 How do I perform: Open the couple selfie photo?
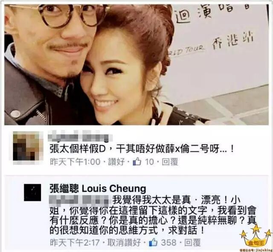pyautogui.click(x=136, y=64)
